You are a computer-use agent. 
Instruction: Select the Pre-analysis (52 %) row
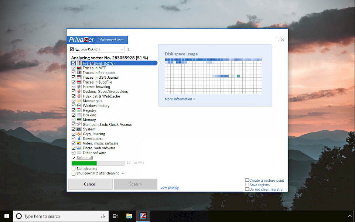coord(114,63)
